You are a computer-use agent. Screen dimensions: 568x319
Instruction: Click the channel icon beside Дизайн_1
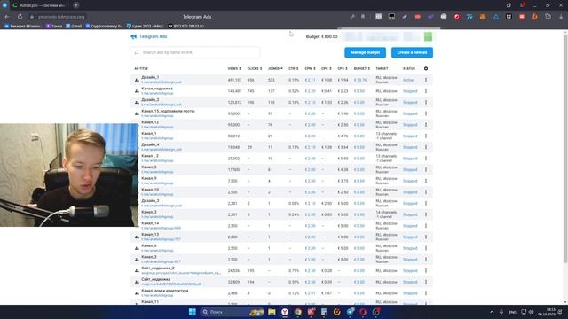coord(137,80)
